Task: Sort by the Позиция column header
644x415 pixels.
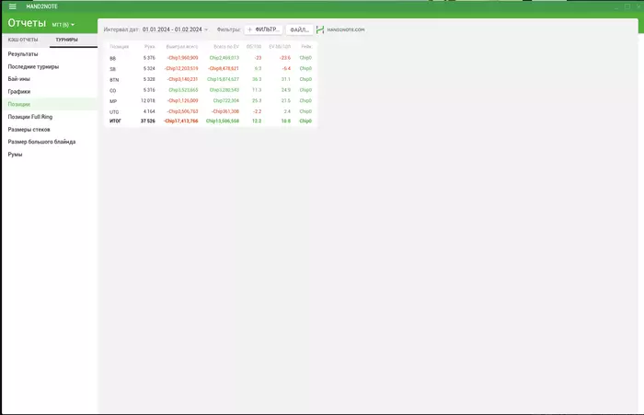Action: [119, 47]
